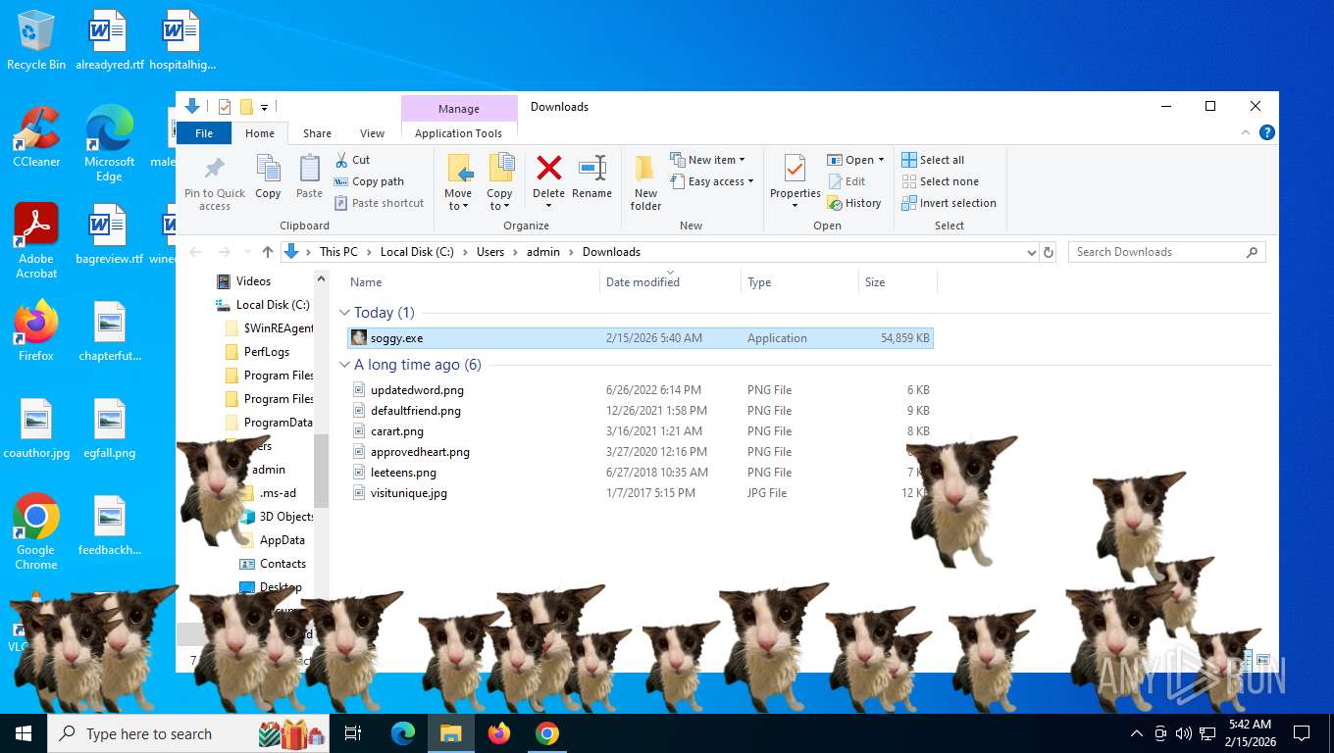The width and height of the screenshot is (1334, 753).
Task: Open the Copy to dropdown
Action: [500, 182]
